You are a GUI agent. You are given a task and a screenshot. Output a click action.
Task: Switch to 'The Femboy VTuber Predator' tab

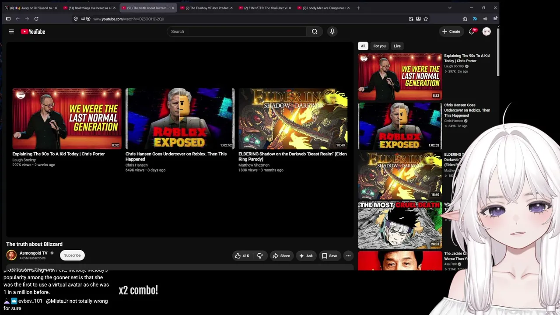[x=206, y=8]
